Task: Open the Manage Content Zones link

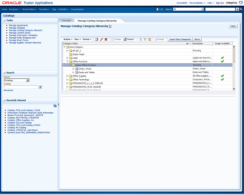Action: point(19,33)
